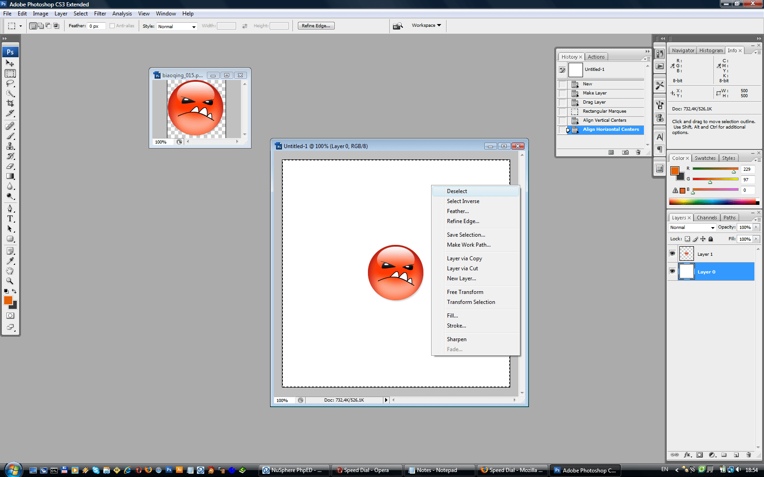The height and width of the screenshot is (477, 764).
Task: Open the Filter menu
Action: point(100,13)
